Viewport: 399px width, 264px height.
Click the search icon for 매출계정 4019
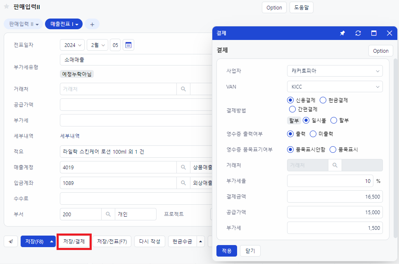(183, 167)
